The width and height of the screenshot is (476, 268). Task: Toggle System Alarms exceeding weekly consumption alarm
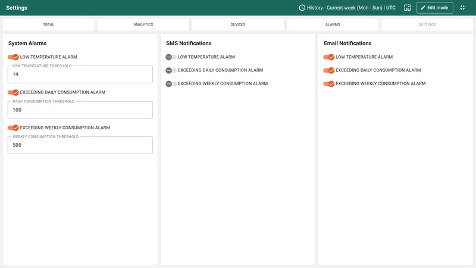(x=13, y=127)
